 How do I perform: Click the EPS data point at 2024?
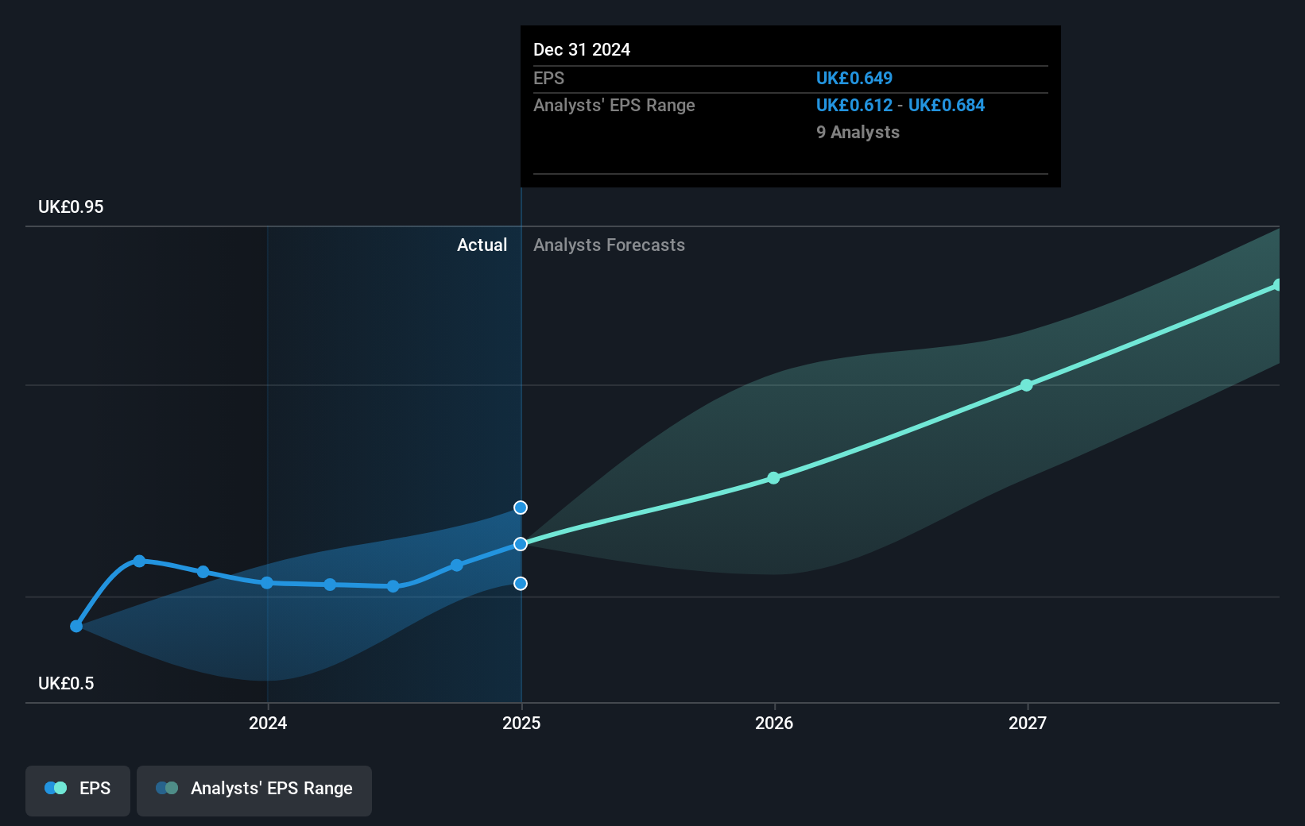(x=267, y=583)
